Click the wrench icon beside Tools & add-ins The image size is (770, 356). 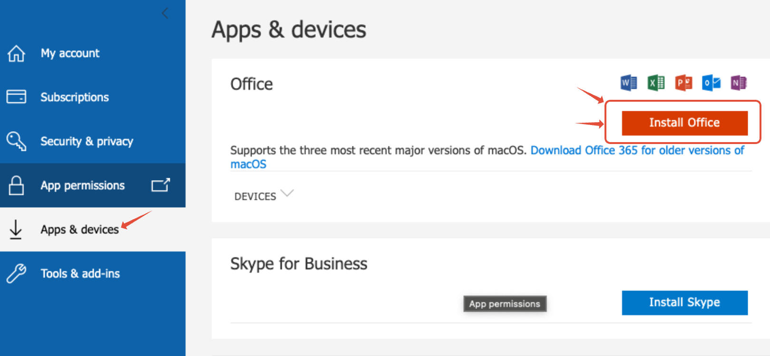[x=16, y=273]
